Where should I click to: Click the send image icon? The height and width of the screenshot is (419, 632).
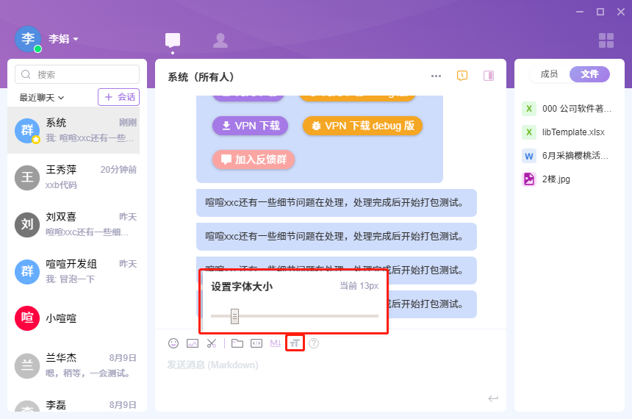[193, 343]
